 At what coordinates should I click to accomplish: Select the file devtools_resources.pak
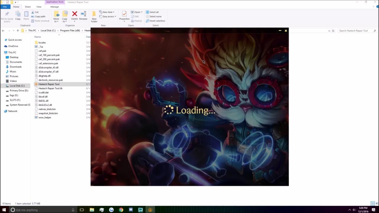51,80
